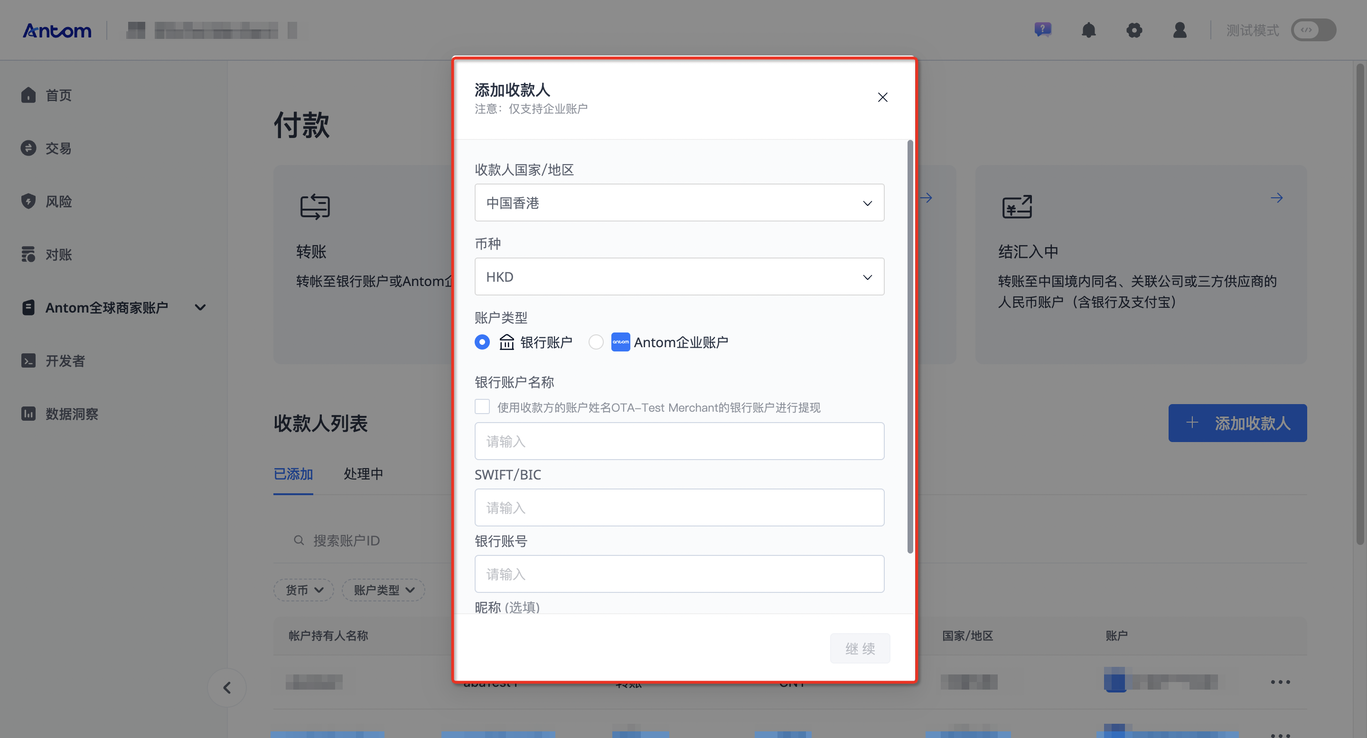Open the notifications bell
This screenshot has height=738, width=1367.
1088,30
